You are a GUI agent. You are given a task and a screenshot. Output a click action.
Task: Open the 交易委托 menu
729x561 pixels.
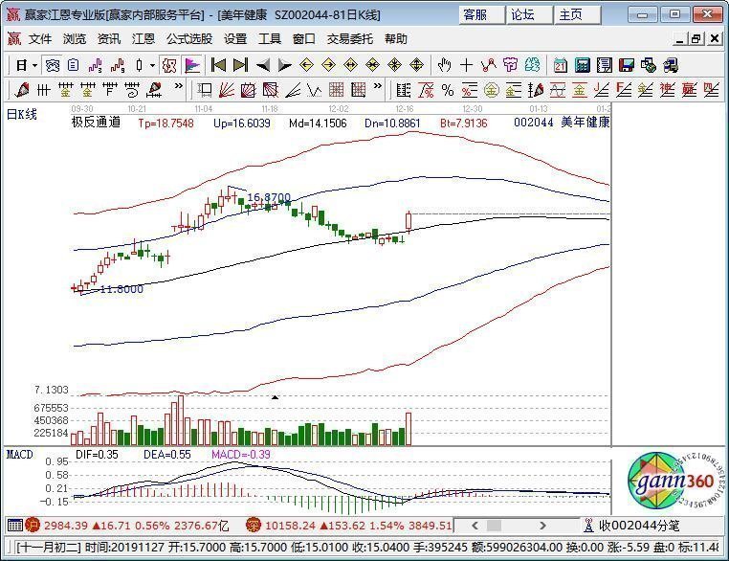[x=350, y=39]
